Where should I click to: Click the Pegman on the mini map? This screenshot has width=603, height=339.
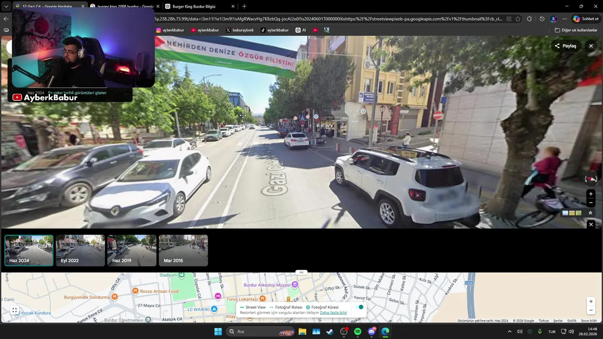pyautogui.click(x=288, y=299)
